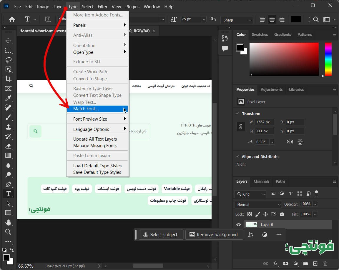The width and height of the screenshot is (339, 270).
Task: Select the Move tool
Action: [x=8, y=41]
